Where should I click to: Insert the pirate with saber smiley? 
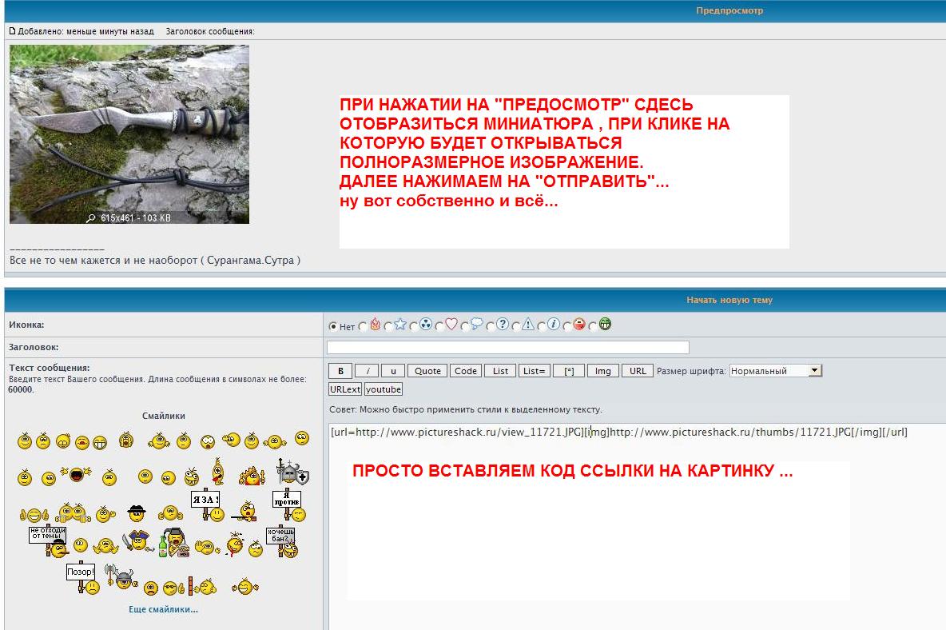[x=137, y=541]
